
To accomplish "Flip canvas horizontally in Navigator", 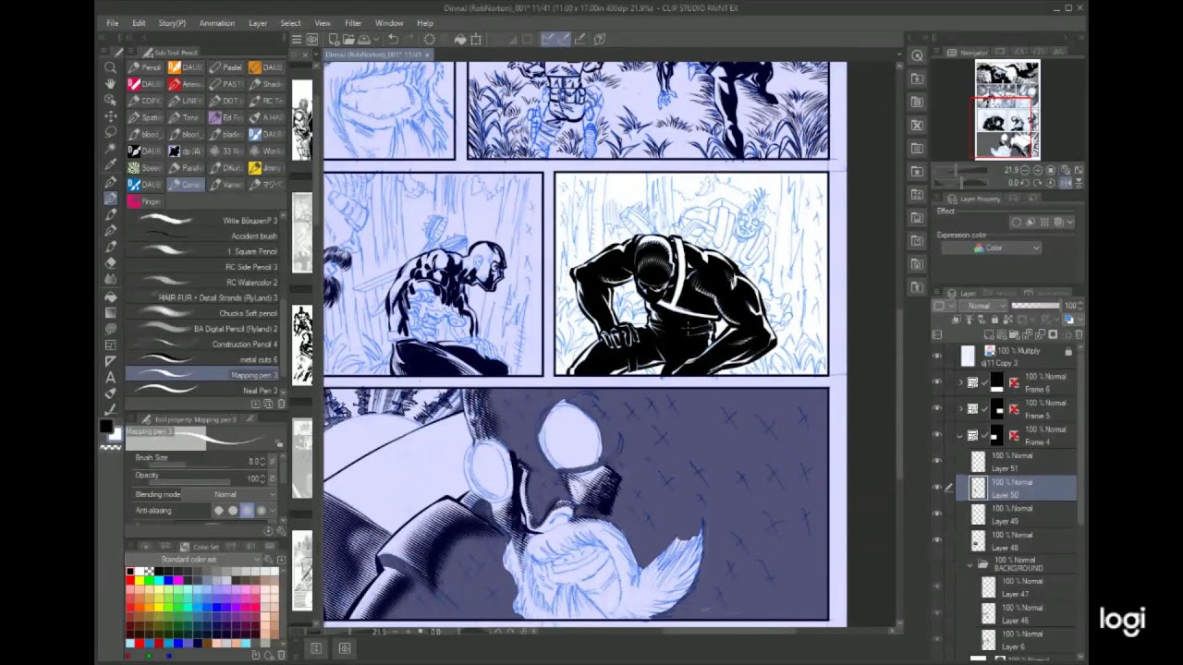I will coord(1067,183).
